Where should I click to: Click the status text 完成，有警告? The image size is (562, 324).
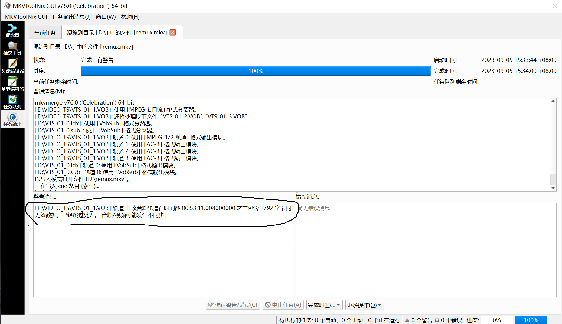(97, 60)
